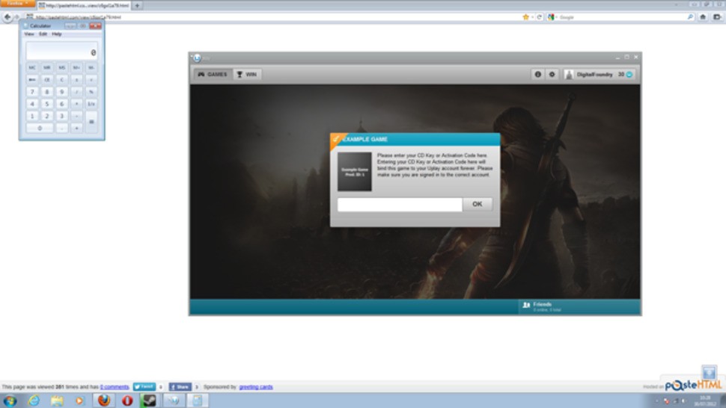Click the M+ button in Calculator
The height and width of the screenshot is (408, 726).
click(76, 67)
